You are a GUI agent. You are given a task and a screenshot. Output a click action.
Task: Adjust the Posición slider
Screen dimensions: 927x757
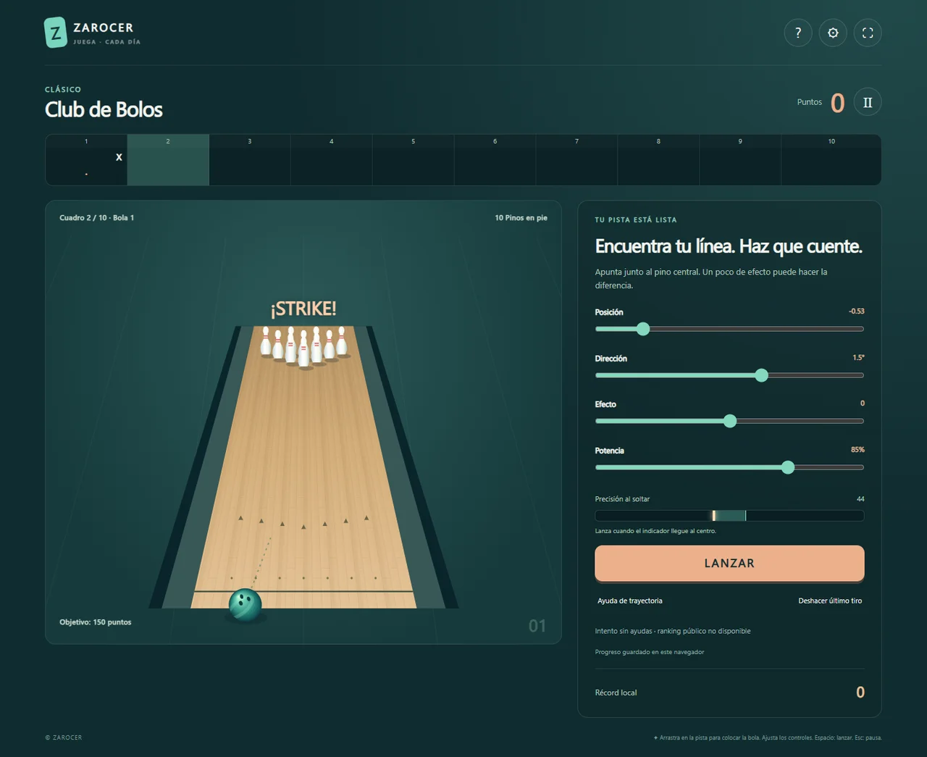point(729,329)
